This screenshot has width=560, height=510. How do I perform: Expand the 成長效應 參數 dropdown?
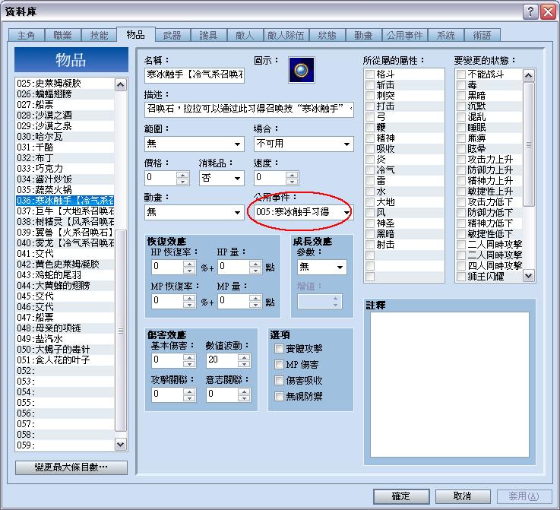pyautogui.click(x=321, y=267)
